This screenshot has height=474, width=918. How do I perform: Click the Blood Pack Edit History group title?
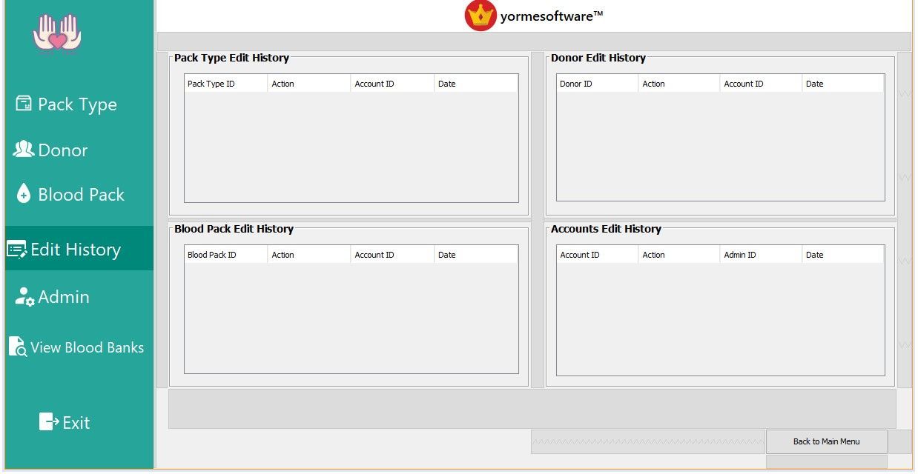234,229
